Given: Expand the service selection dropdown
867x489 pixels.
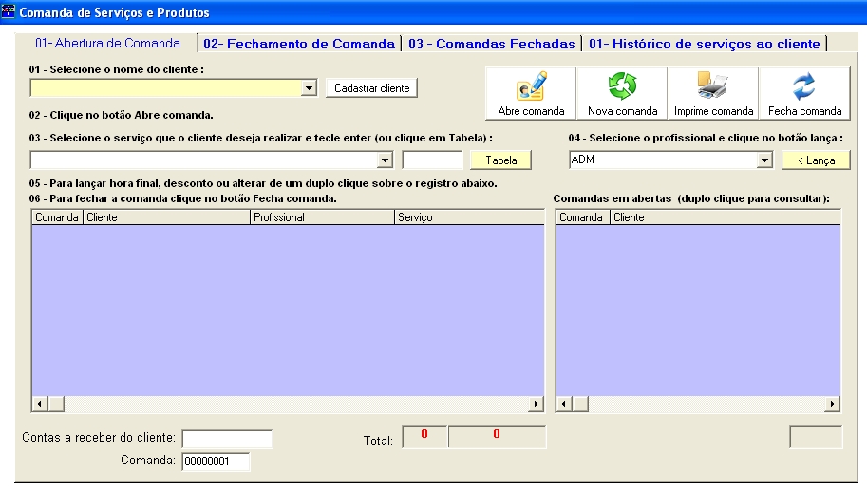Looking at the screenshot, I should (x=385, y=160).
